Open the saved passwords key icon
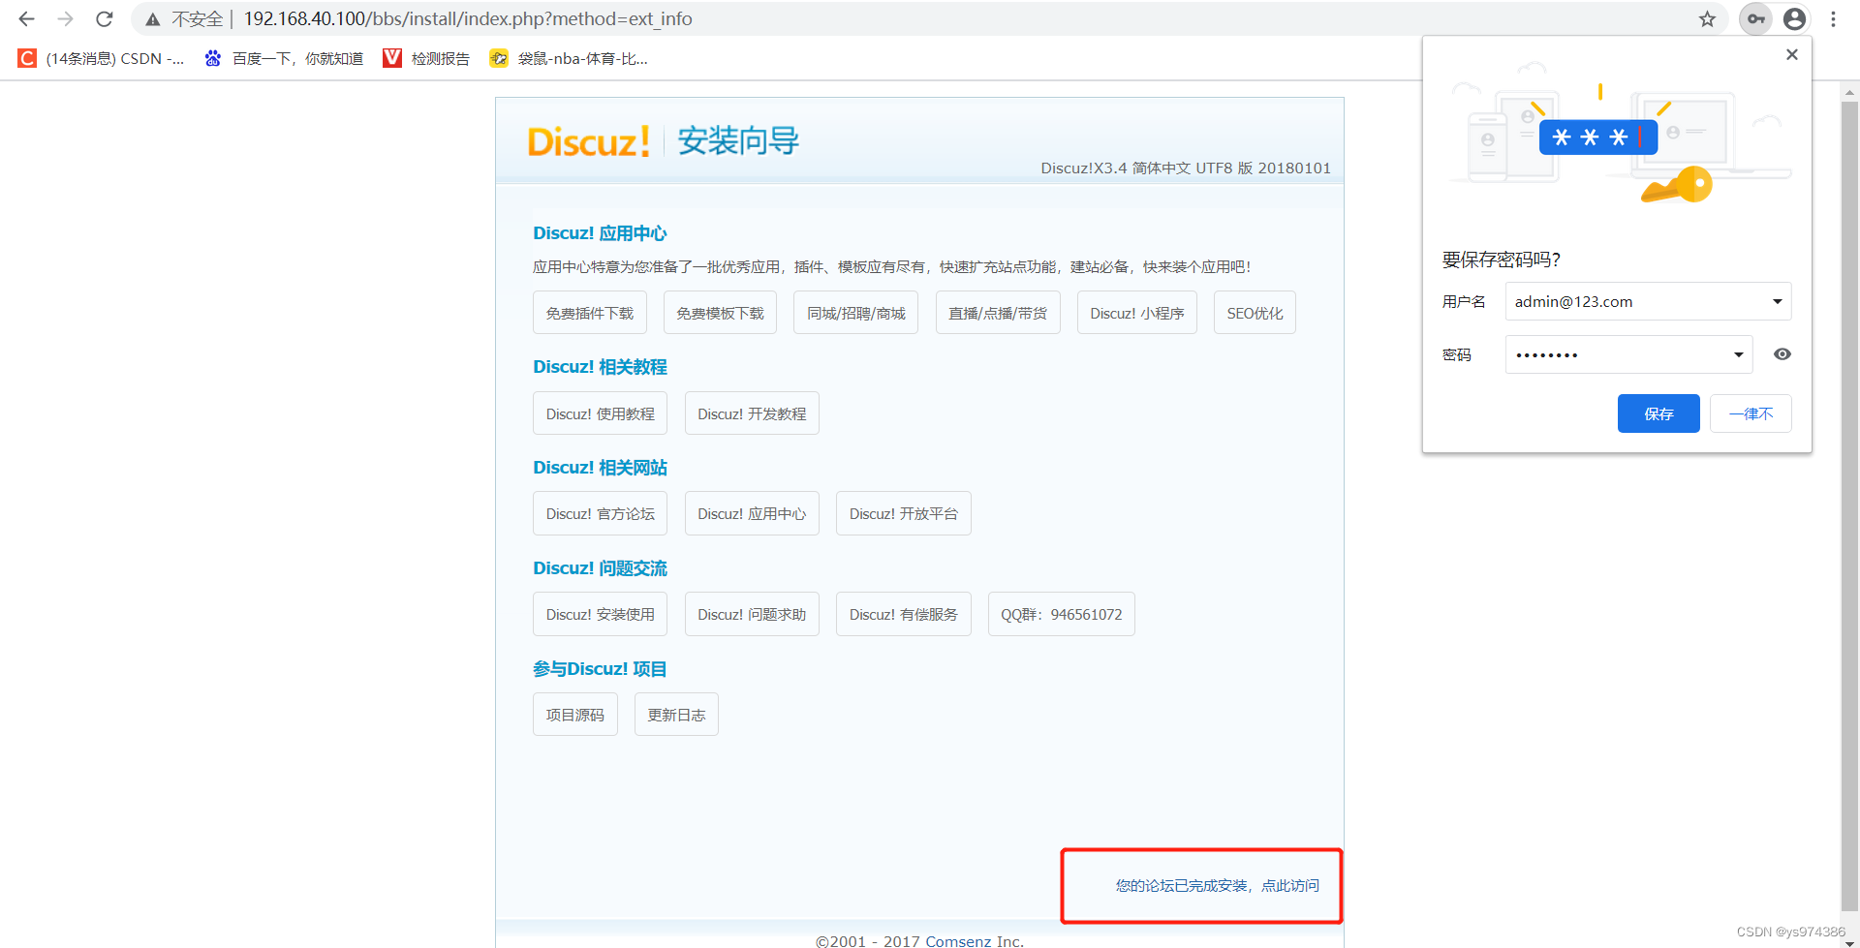1860x948 pixels. coord(1755,18)
